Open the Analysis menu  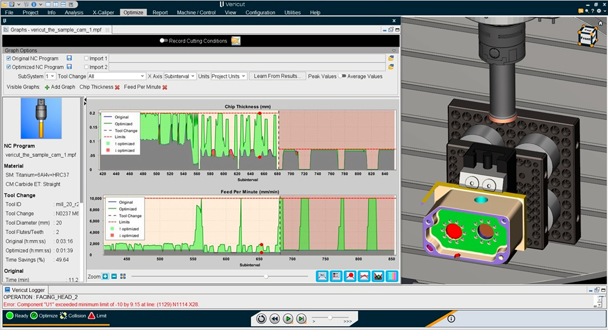pyautogui.click(x=74, y=12)
